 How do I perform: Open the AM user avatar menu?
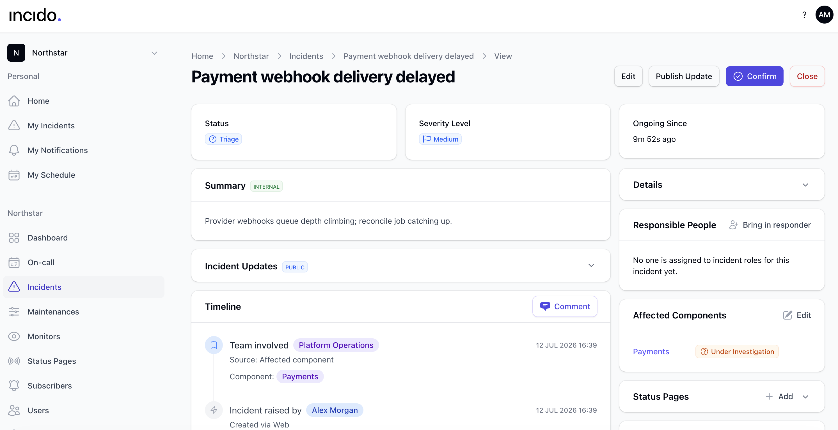click(x=824, y=15)
